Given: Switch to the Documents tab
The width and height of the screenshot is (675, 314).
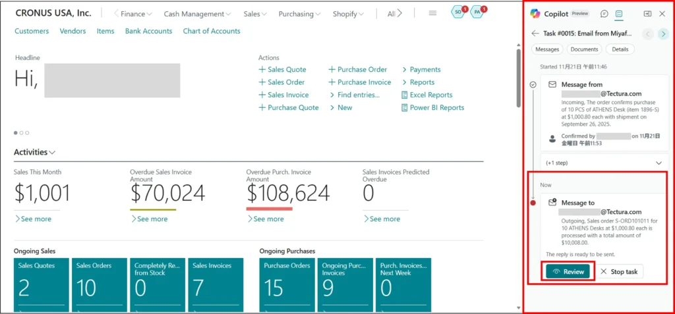Looking at the screenshot, I should (x=584, y=49).
